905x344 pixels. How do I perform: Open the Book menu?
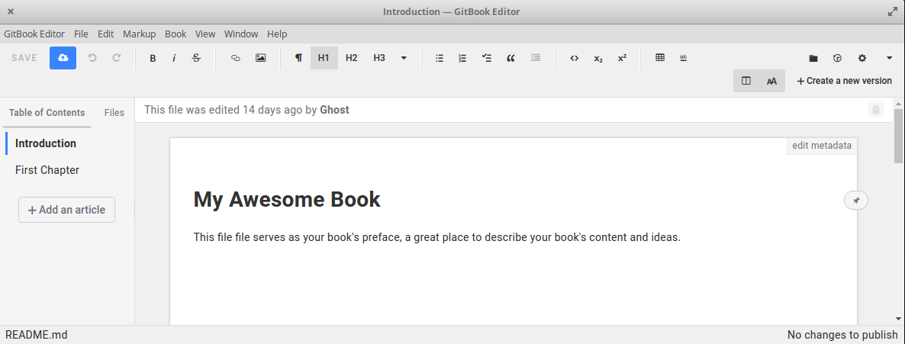pos(176,34)
